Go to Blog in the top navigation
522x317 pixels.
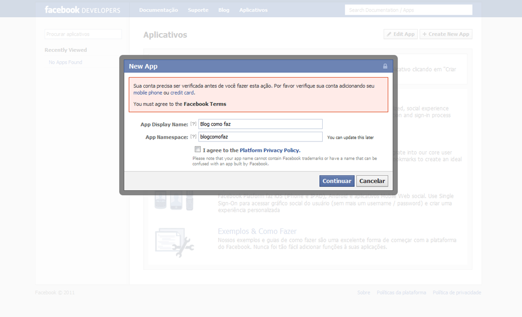tap(224, 10)
